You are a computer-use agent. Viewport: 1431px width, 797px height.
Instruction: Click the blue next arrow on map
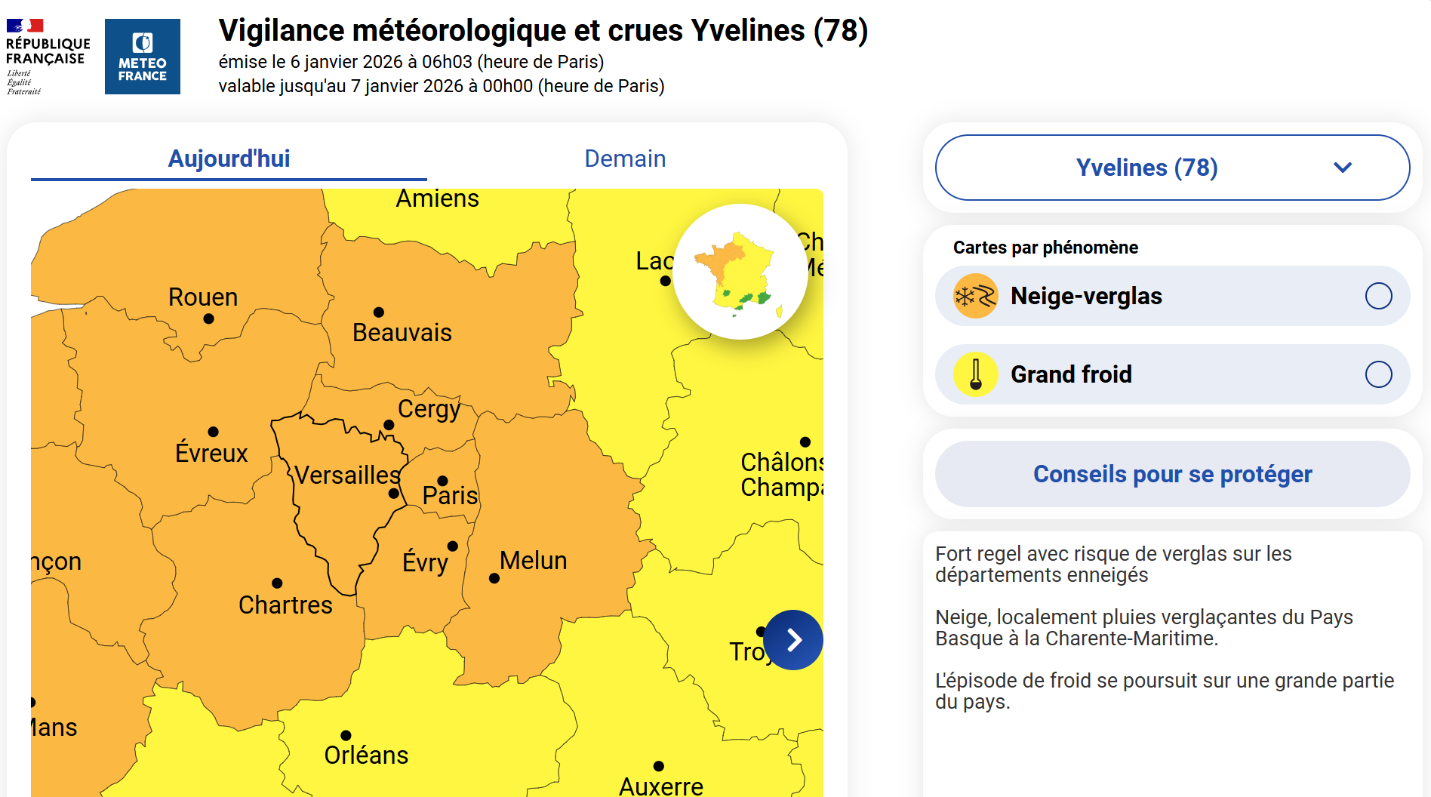[x=793, y=640]
